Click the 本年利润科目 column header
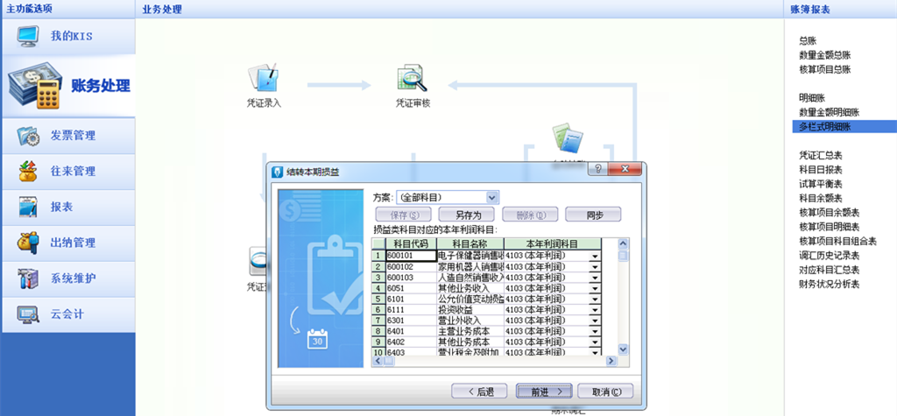This screenshot has width=897, height=416. [x=553, y=244]
